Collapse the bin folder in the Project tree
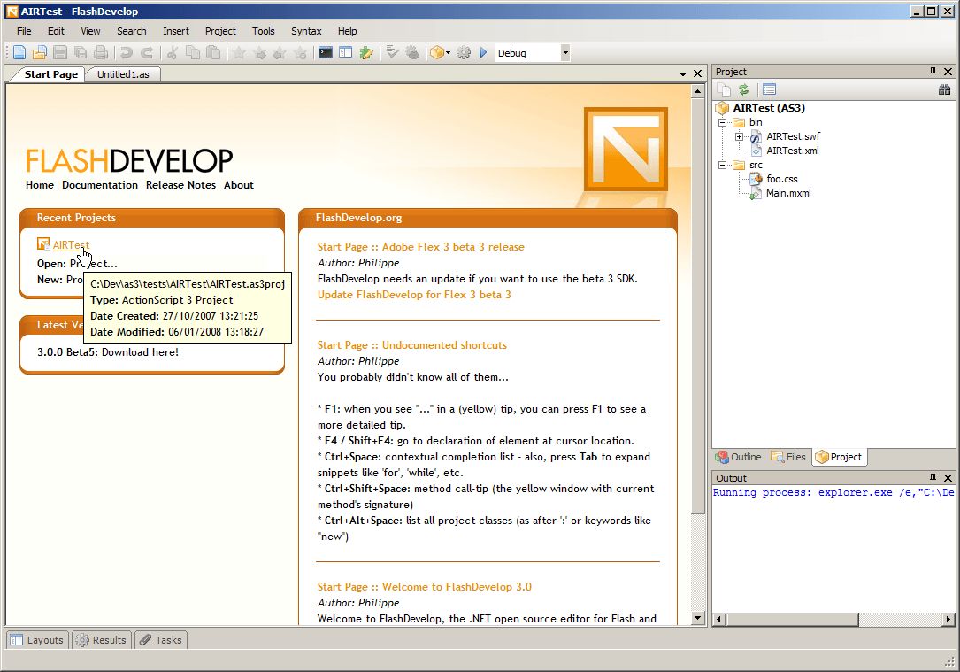The image size is (960, 672). 721,121
